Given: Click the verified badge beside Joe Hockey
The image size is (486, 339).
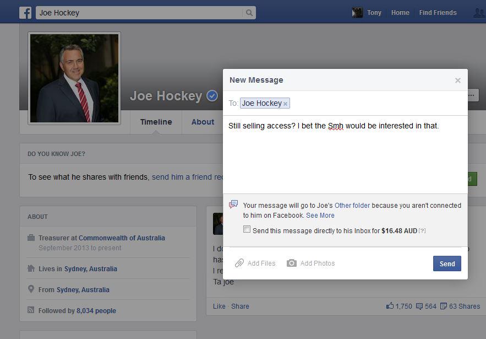Looking at the screenshot, I should [x=212, y=95].
